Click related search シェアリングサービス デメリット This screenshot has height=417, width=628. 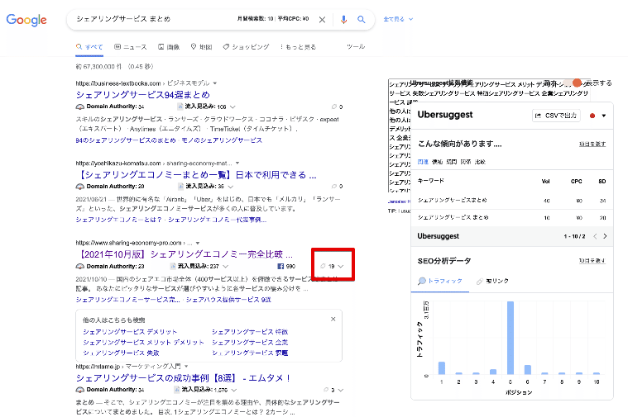pos(130,332)
